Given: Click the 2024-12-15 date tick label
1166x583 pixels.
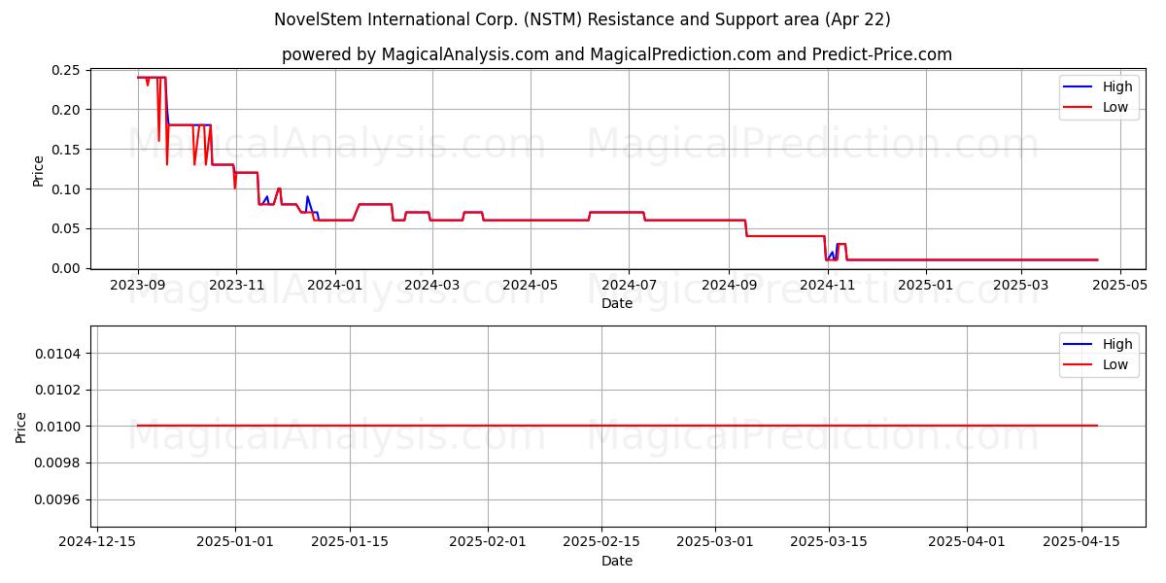Looking at the screenshot, I should pos(97,542).
